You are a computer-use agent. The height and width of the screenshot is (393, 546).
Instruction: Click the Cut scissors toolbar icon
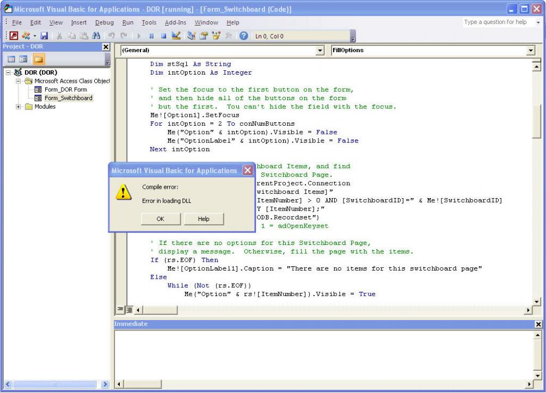click(x=59, y=35)
